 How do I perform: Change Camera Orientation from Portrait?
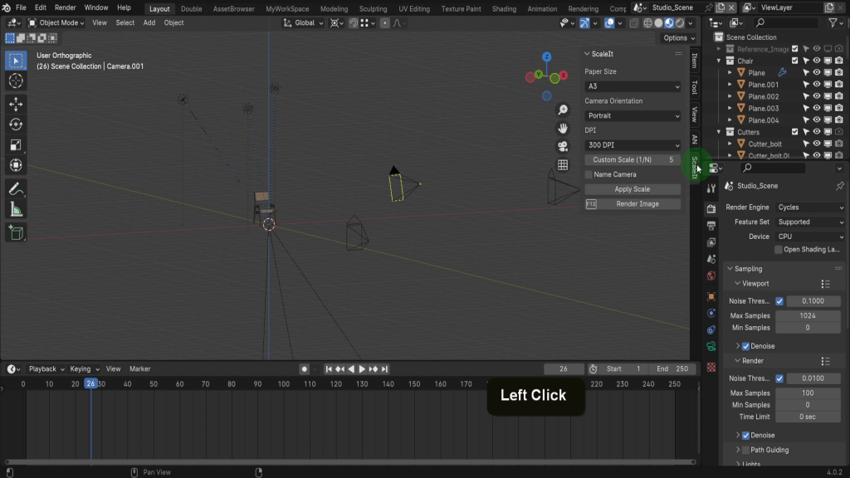click(x=633, y=115)
